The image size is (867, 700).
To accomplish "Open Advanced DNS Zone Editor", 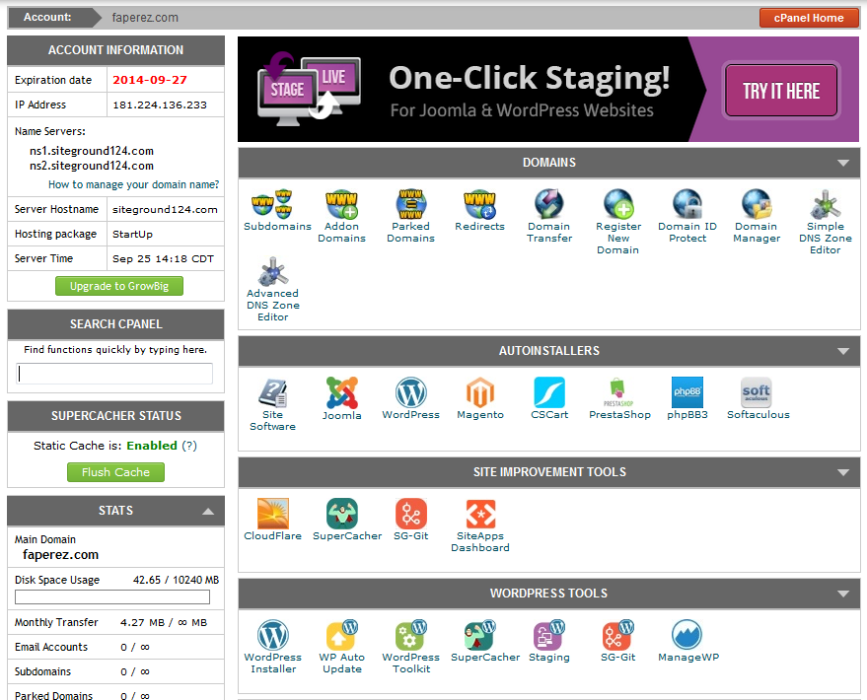I will [x=272, y=289].
